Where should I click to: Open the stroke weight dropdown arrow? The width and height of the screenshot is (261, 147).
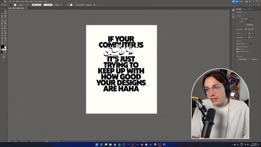(31, 5)
